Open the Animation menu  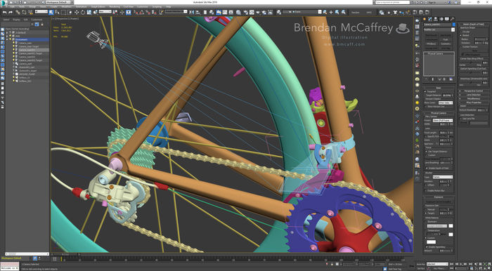point(82,6)
